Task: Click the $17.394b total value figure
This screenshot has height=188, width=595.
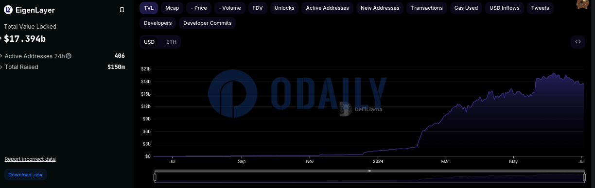Action: 25,38
